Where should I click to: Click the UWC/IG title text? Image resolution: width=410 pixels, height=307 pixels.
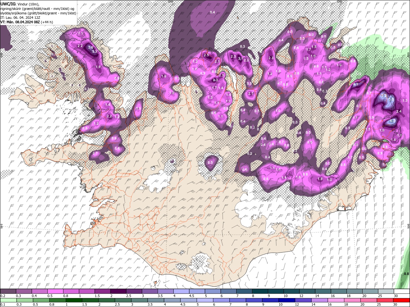click(x=8, y=4)
